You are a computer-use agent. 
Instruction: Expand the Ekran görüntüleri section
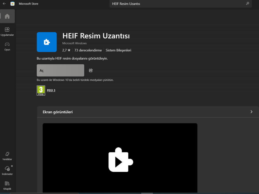tap(251, 112)
